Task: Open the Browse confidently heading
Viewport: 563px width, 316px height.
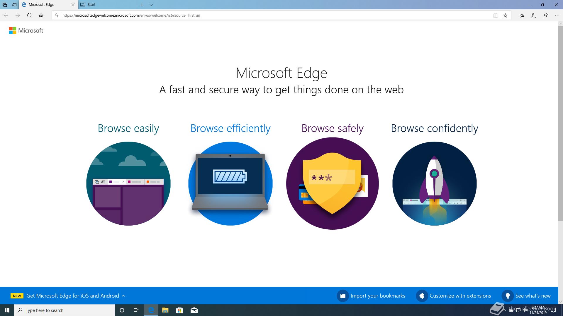Action: click(435, 128)
